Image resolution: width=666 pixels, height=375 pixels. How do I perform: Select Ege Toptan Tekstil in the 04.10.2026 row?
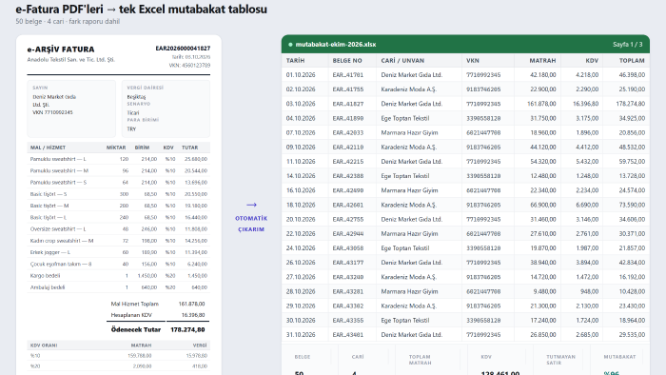point(404,118)
